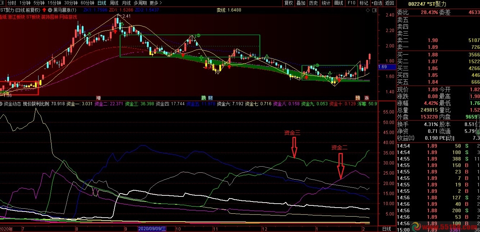Click the 买五 price 1.84
Image resolution: width=480 pixels, height=232 pixels.
point(433,82)
